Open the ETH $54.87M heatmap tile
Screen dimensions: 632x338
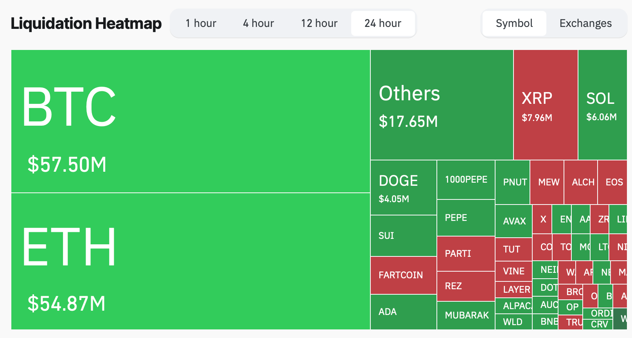pos(190,261)
